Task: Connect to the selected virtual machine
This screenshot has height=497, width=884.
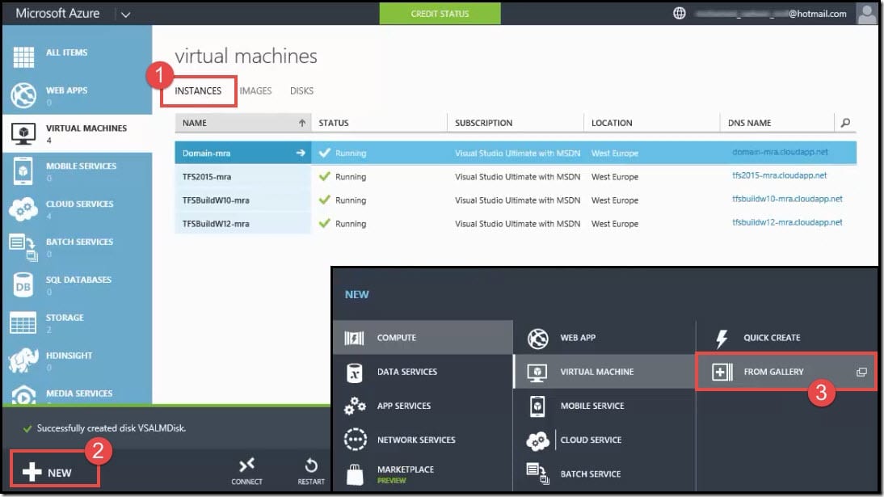Action: pos(247,471)
